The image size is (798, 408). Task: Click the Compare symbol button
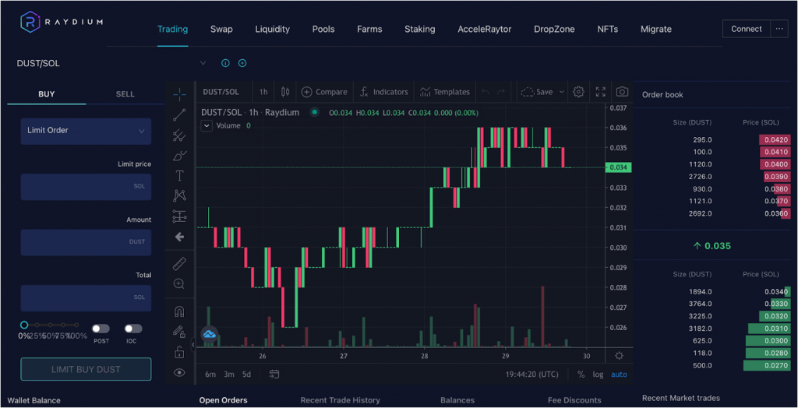pos(325,92)
